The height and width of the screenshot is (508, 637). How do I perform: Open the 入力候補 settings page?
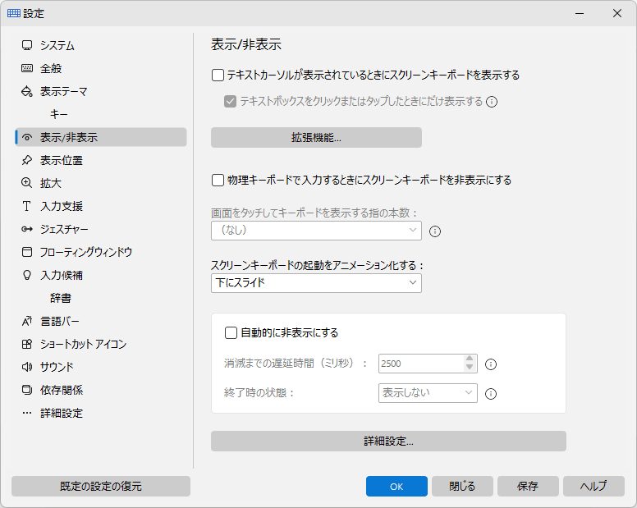point(101,275)
